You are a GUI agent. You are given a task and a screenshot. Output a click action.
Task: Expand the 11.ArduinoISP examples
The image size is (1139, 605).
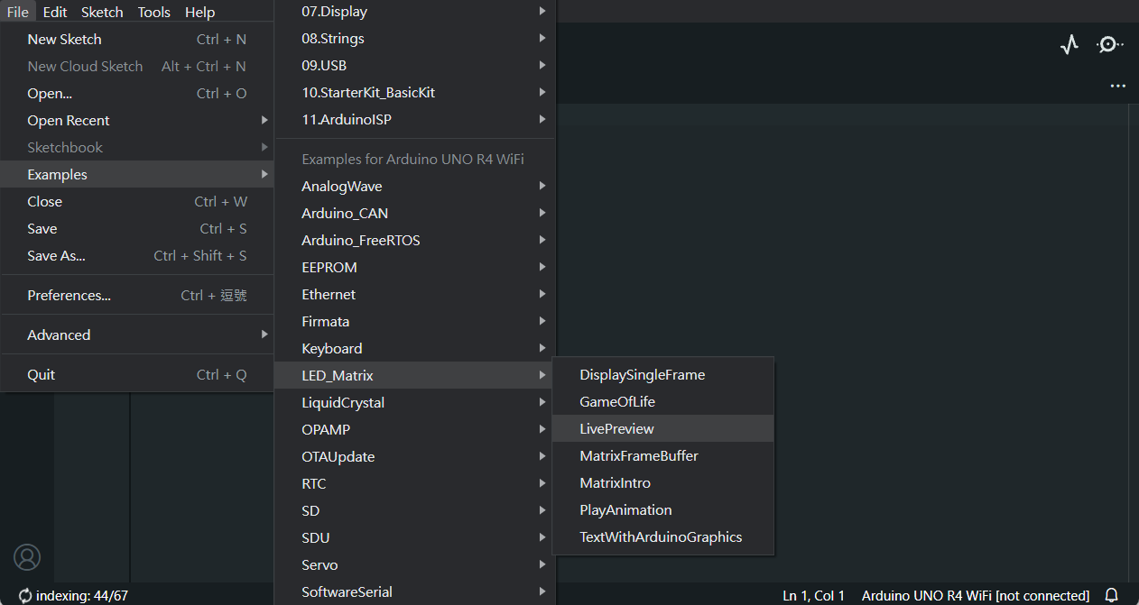coord(415,120)
